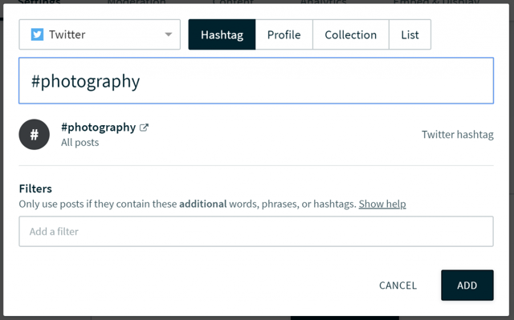The width and height of the screenshot is (514, 320).
Task: Click the #photography search input field
Action: coord(256,80)
